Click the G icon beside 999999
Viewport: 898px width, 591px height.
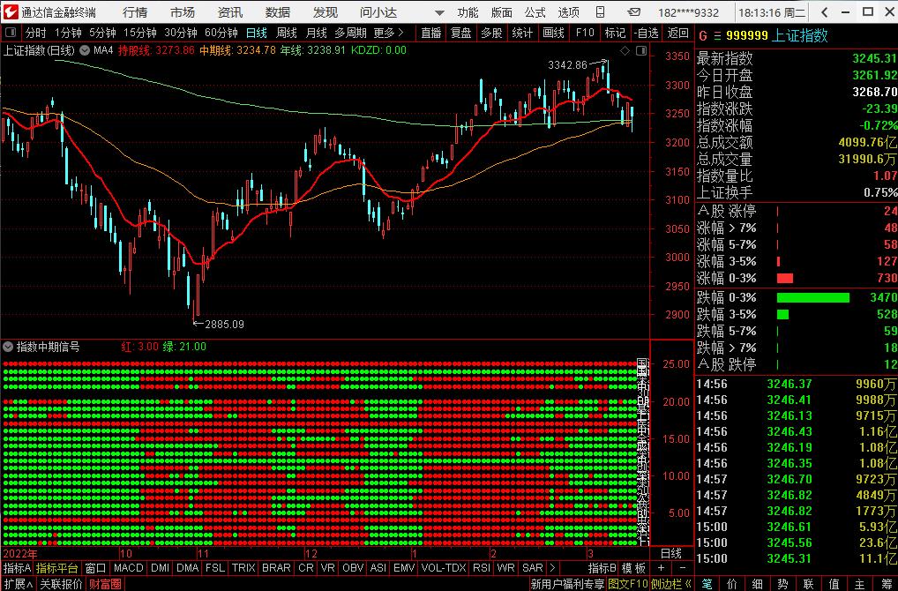[x=703, y=36]
